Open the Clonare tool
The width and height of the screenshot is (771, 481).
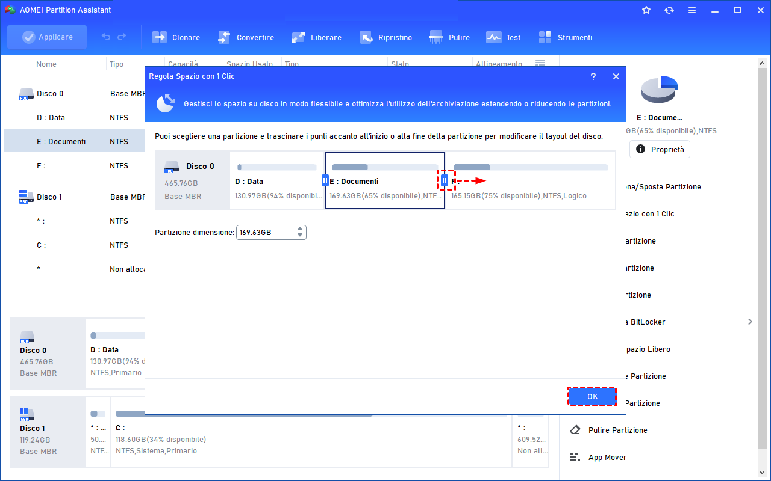tap(176, 37)
